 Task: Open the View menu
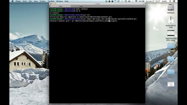36,1
